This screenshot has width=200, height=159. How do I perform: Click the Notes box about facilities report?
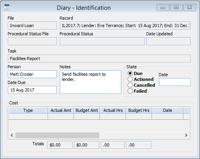91,82
